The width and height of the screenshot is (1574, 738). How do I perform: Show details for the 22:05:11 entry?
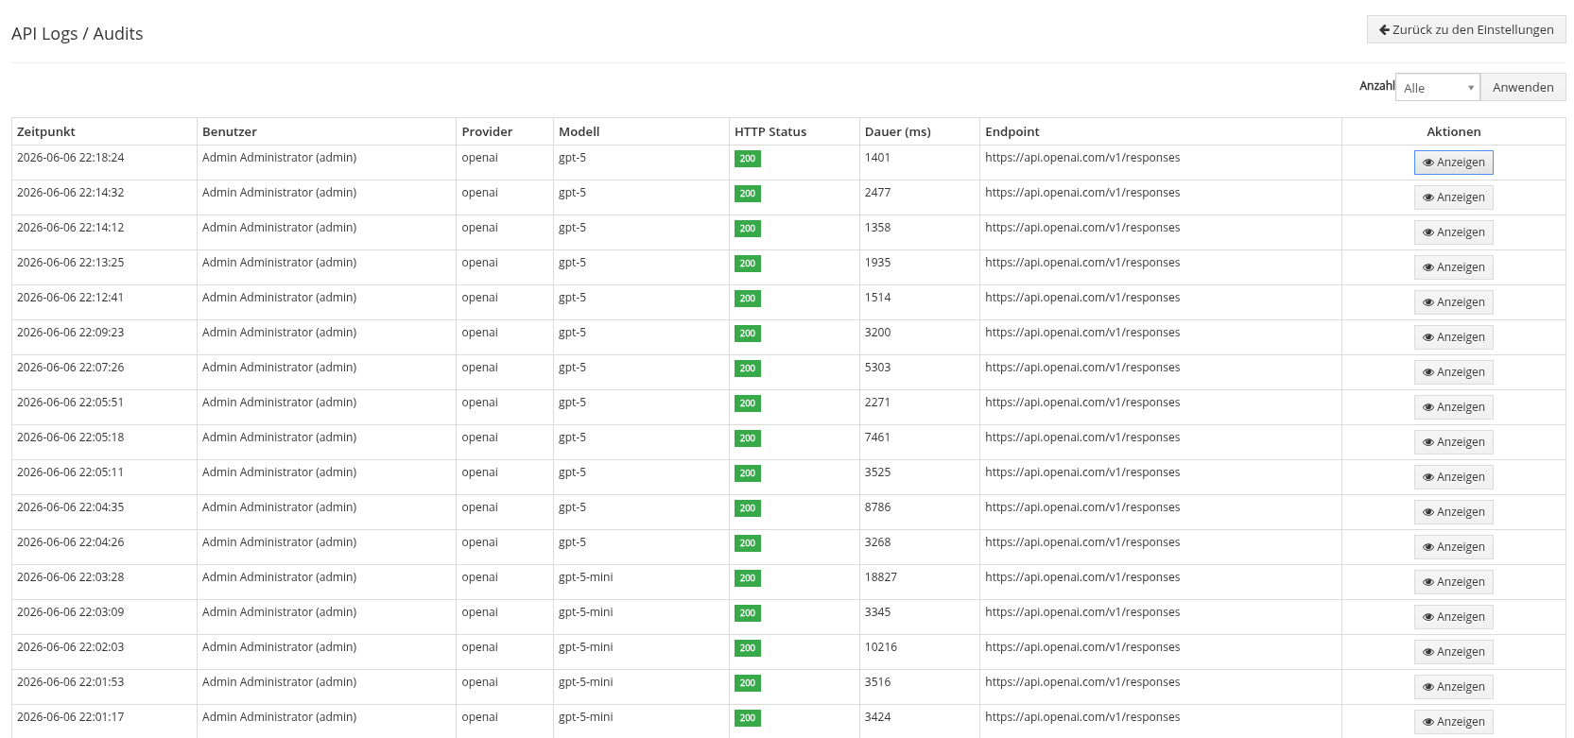(1453, 477)
